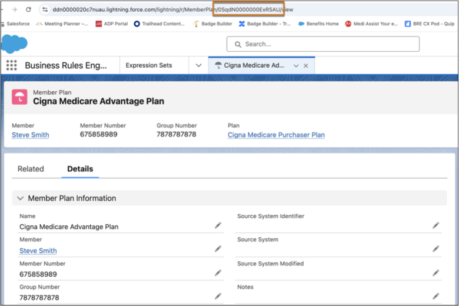Edit the Source System field pencil icon
The image size is (459, 306).
click(436, 248)
